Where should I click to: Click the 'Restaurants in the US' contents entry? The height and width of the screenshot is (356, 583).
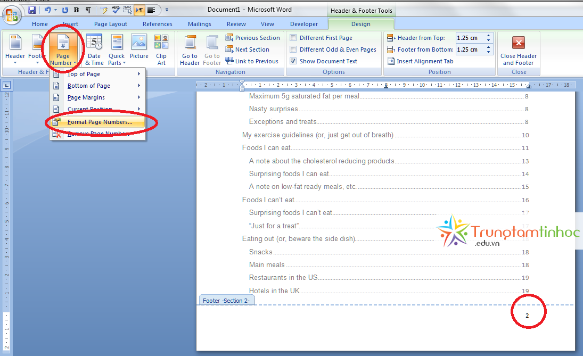(389, 278)
